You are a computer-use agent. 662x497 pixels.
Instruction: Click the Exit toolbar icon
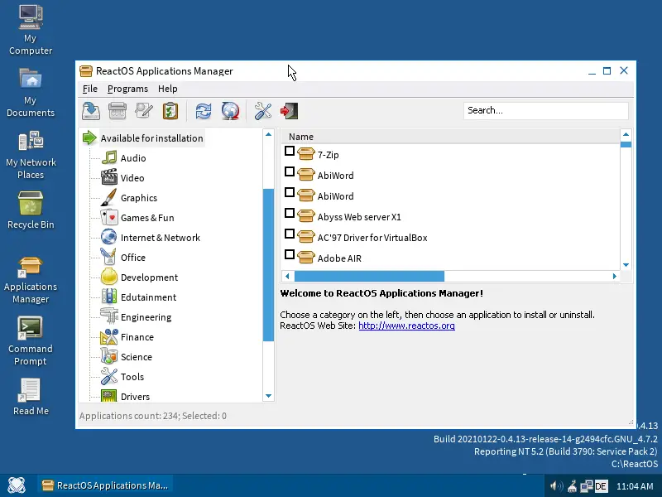pyautogui.click(x=289, y=111)
